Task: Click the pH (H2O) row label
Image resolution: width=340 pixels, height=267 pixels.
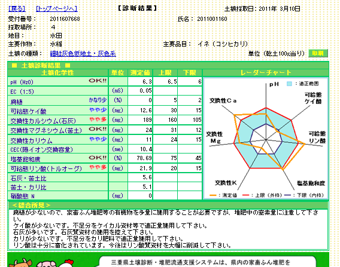Action: pyautogui.click(x=22, y=82)
